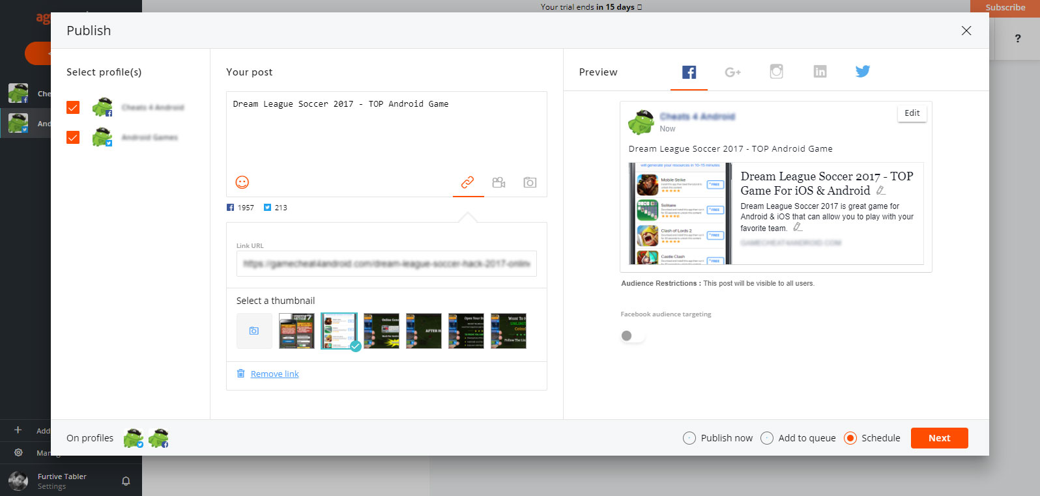The width and height of the screenshot is (1040, 496).
Task: Click Android Games avatar in profile list
Action: click(102, 137)
